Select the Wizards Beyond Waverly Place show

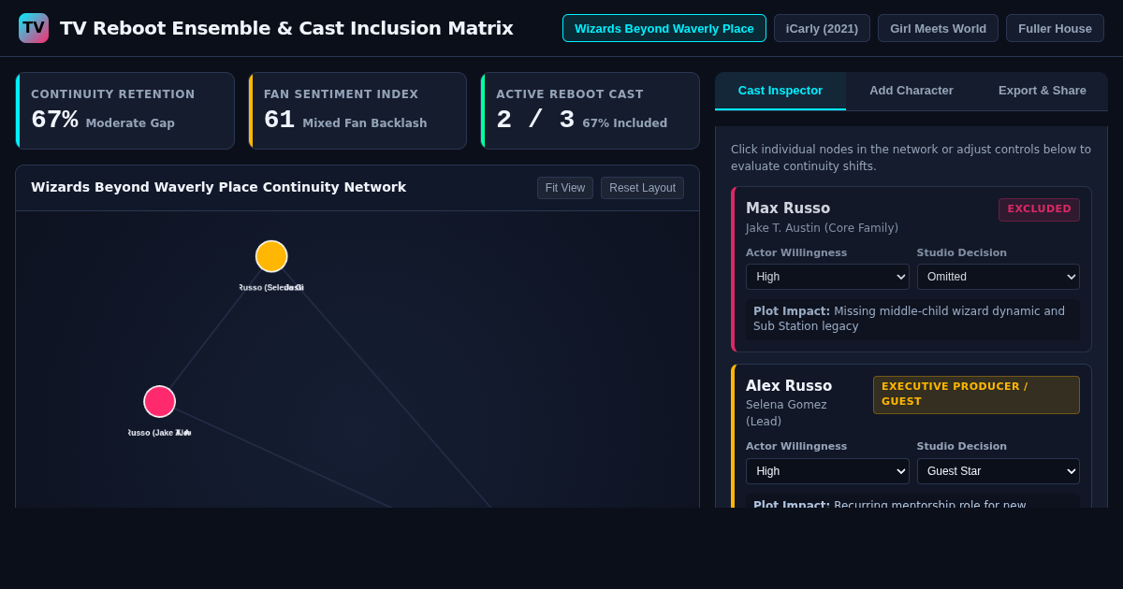tap(664, 28)
